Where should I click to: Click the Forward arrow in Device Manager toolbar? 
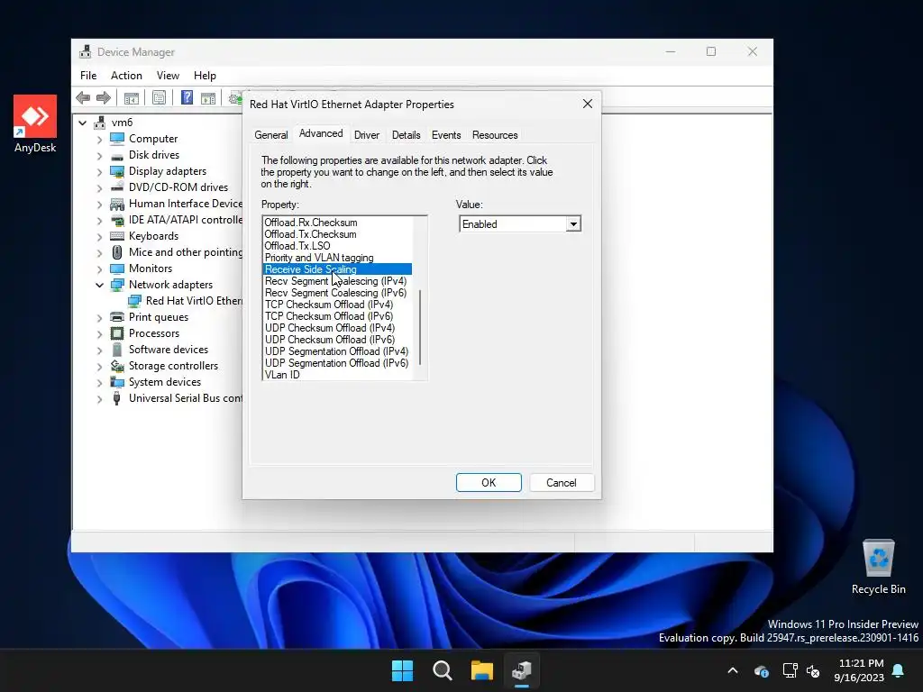coord(104,97)
